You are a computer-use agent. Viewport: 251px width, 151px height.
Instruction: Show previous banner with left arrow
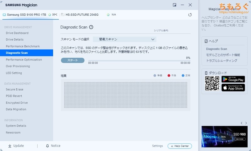(242, 123)
